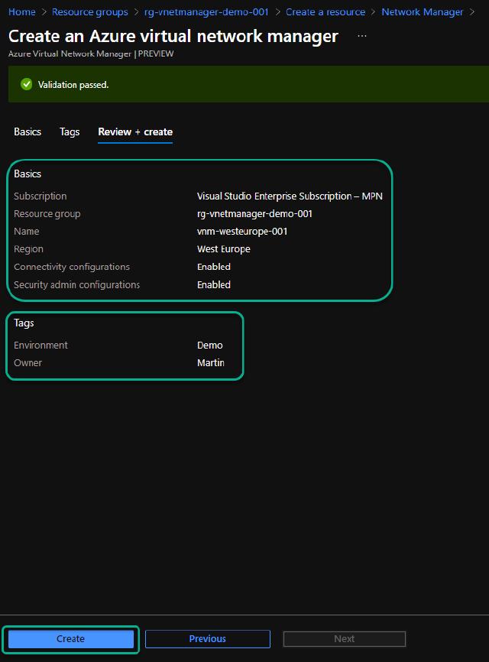Click the vnm-westeurope-001 name value
Image resolution: width=489 pixels, height=662 pixels.
click(x=242, y=232)
